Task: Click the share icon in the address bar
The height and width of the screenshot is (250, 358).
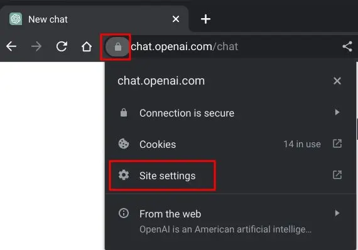Action: coord(347,46)
